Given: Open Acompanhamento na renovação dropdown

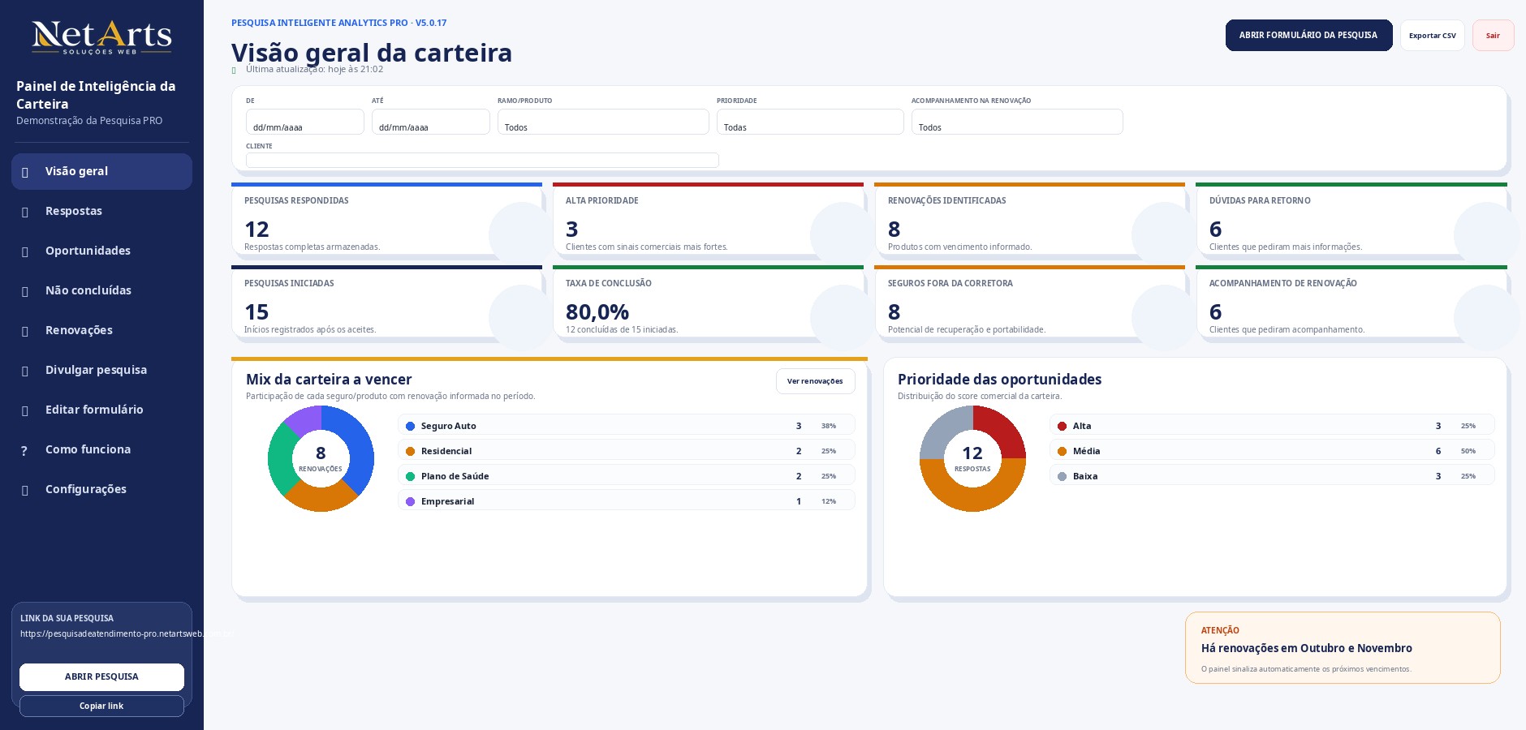Looking at the screenshot, I should point(1017,122).
